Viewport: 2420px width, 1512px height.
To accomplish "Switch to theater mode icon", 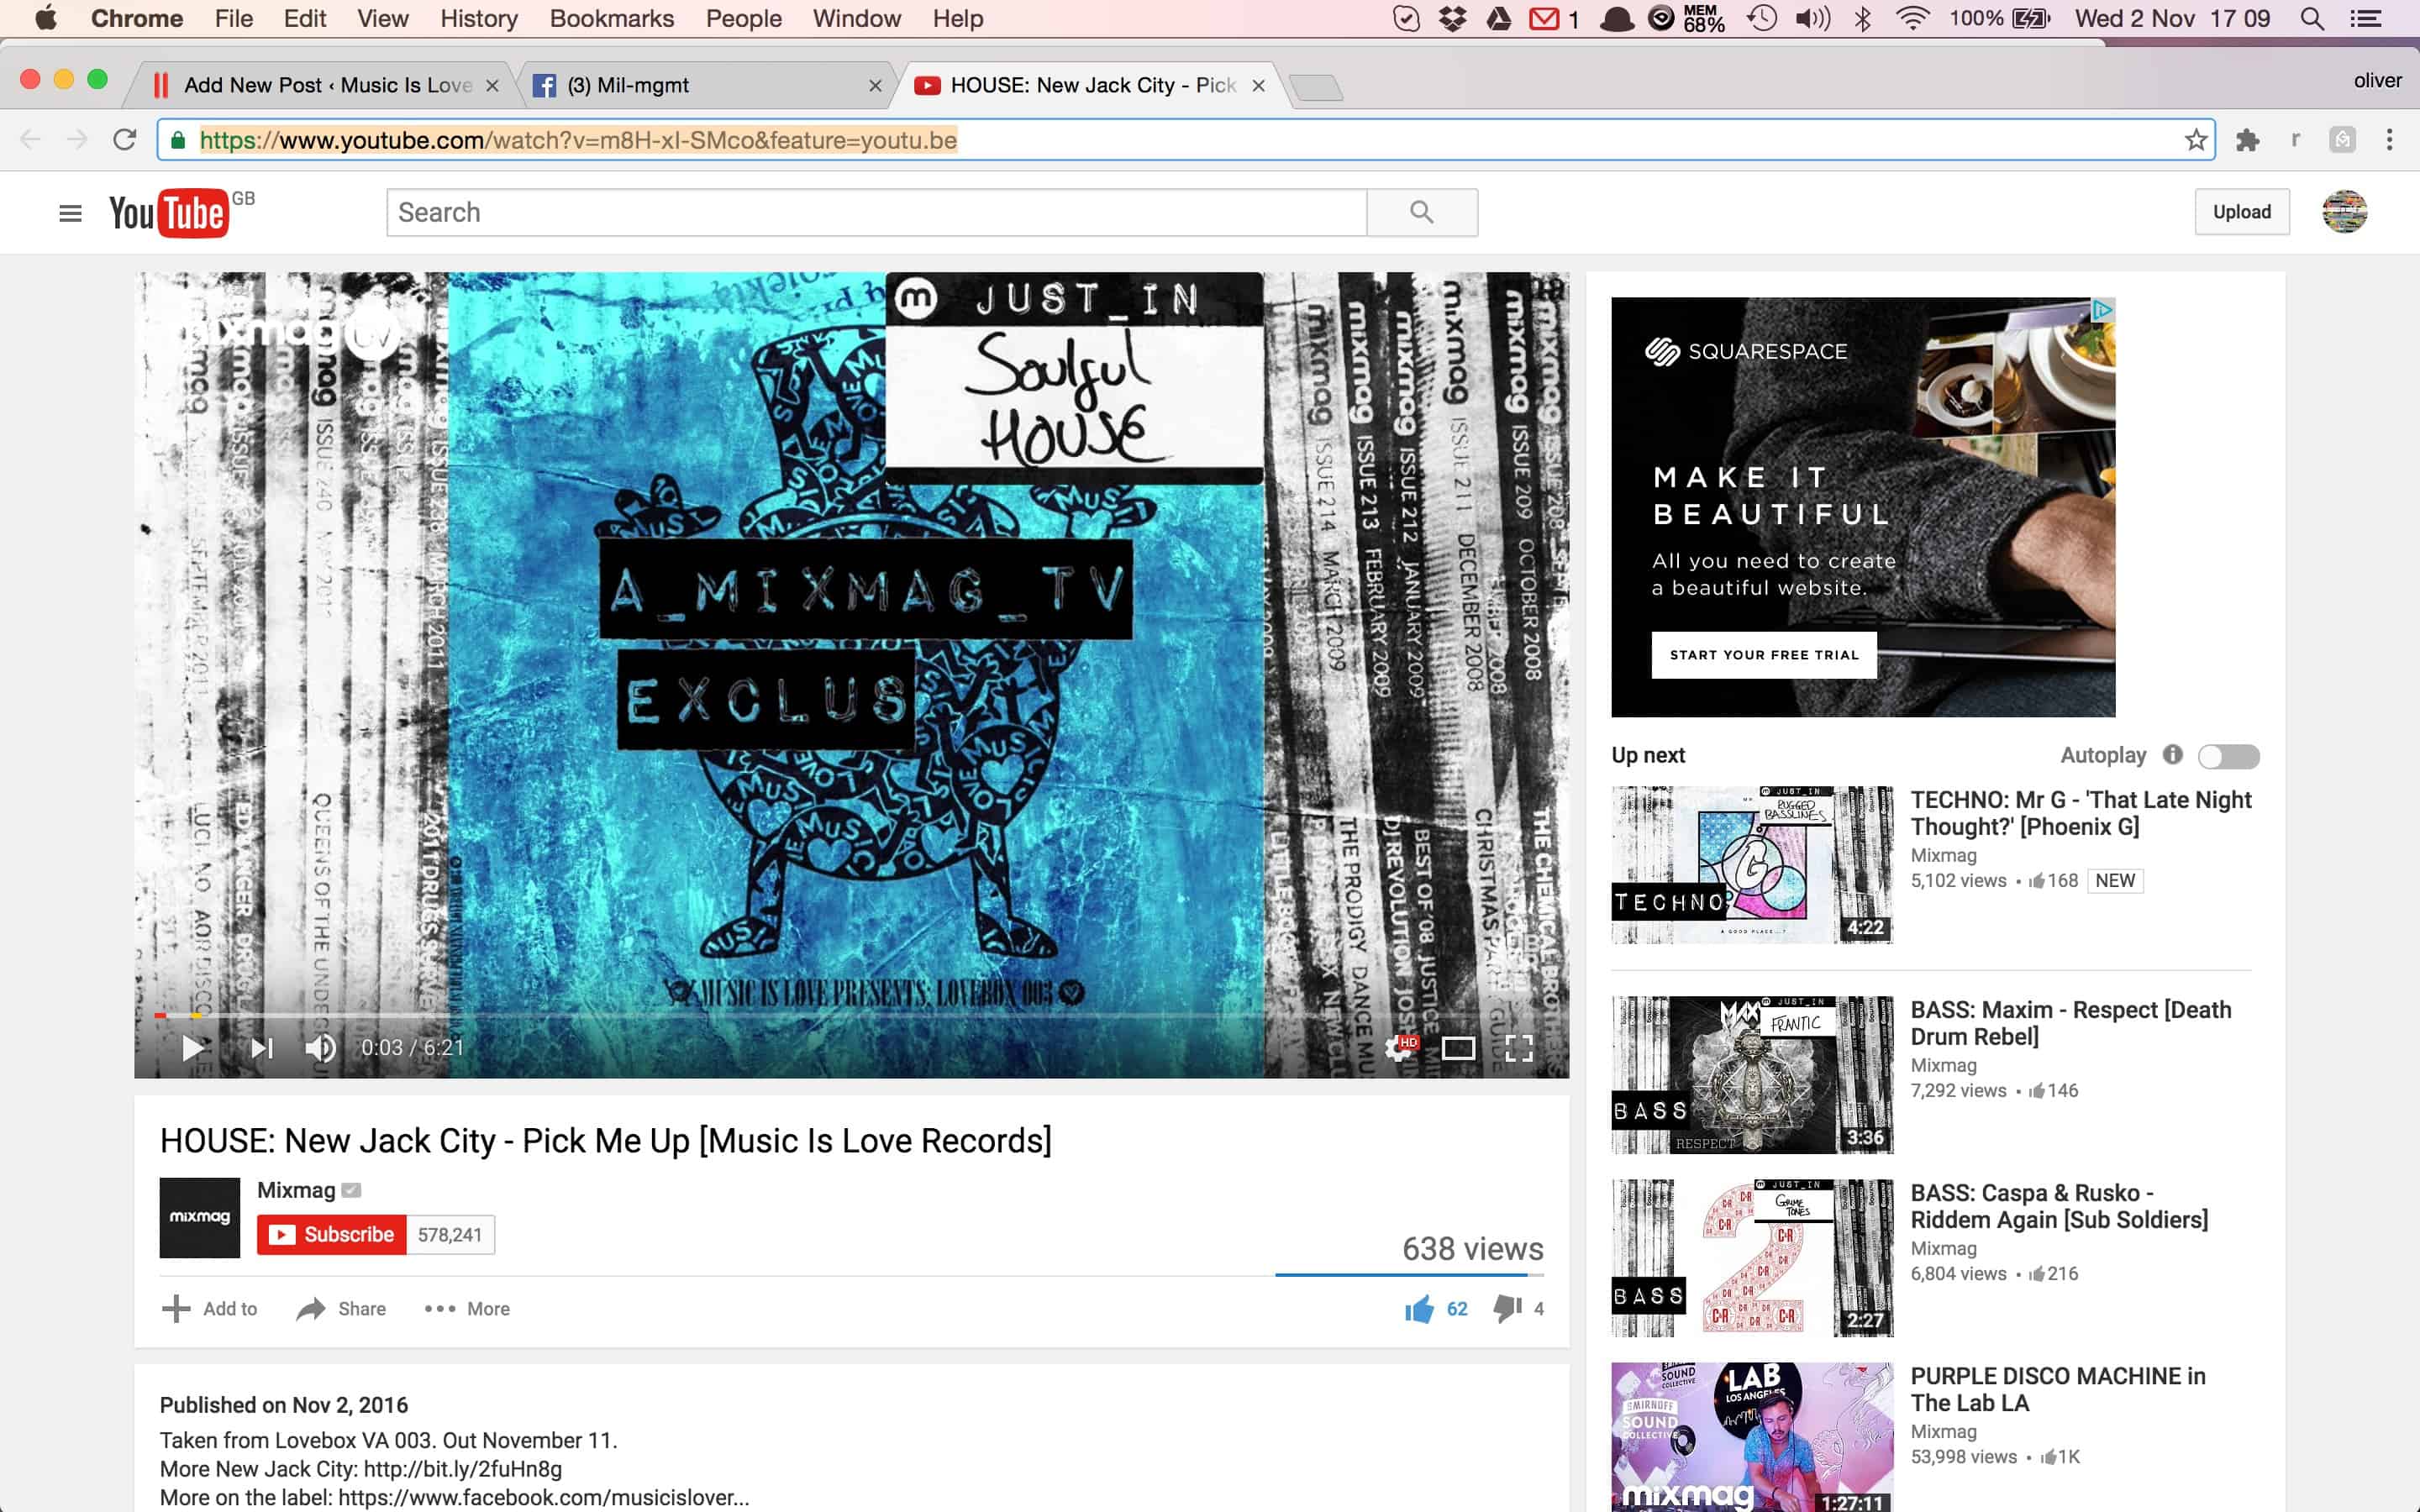I will point(1458,1048).
